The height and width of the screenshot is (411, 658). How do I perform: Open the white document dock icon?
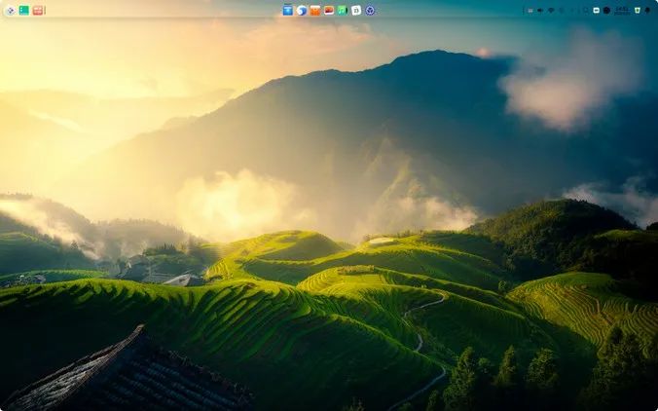coord(356,11)
